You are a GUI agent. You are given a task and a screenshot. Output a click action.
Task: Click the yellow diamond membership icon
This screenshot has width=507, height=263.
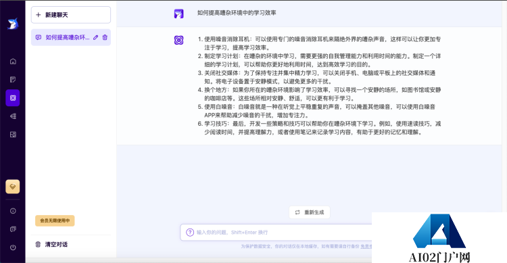[x=13, y=187]
